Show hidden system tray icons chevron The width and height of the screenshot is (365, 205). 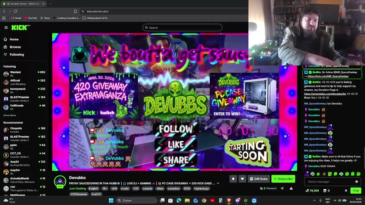point(314,200)
